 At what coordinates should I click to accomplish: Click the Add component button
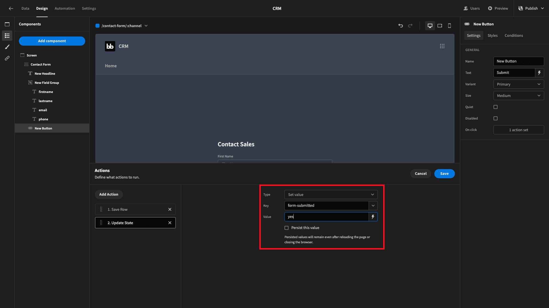coord(52,41)
